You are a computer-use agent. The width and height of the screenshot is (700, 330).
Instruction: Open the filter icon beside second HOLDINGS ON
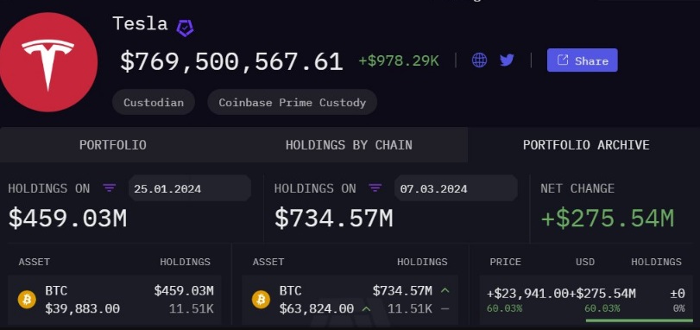tap(375, 188)
